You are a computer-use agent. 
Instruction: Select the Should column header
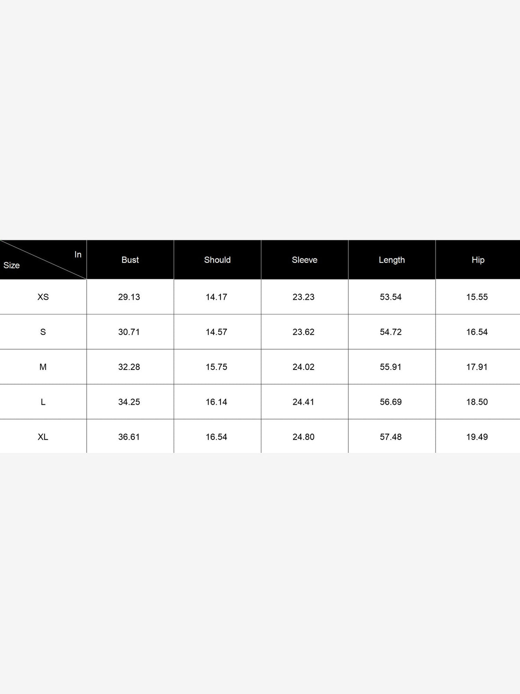tap(217, 260)
